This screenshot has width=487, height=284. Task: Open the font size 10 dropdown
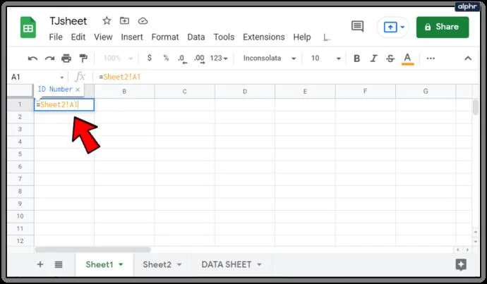325,58
